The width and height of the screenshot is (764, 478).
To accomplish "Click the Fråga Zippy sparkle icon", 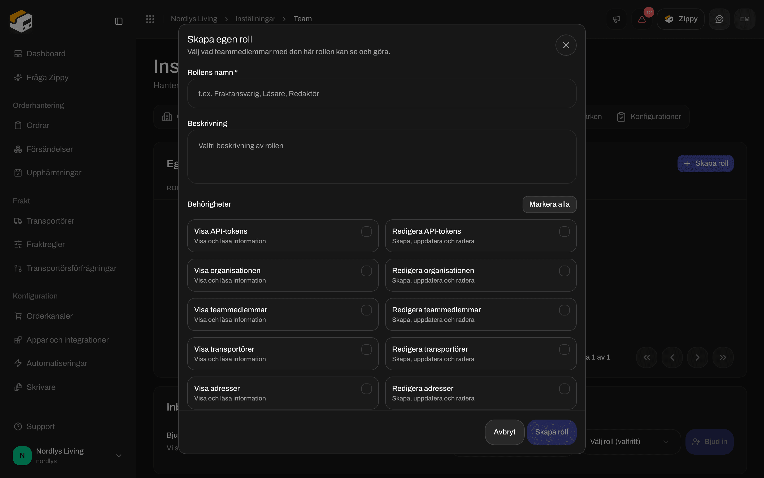I will [x=18, y=78].
